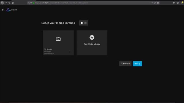Screen dimensions: 184x103
Task: Click the plus icon to add library
Action: 92,37
